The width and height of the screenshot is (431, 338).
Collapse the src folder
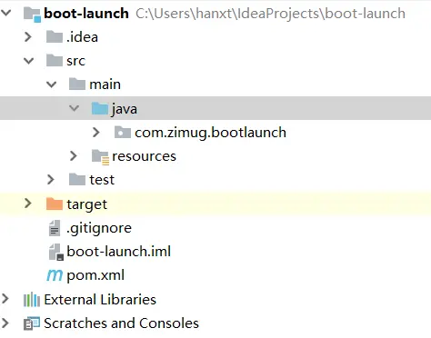click(29, 61)
